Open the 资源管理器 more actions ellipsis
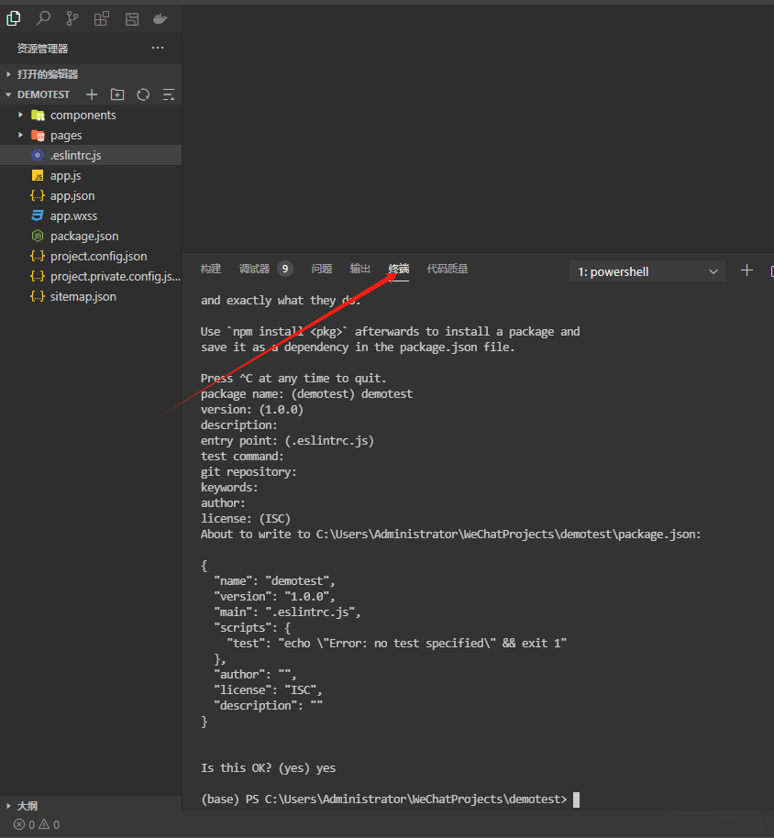The width and height of the screenshot is (774, 838). click(x=158, y=48)
